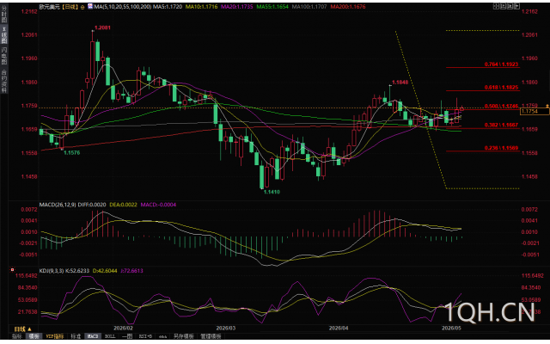Viewport: 550px width, 344px height.
Task: Click the 1.2081 high price label
Action: point(102,28)
